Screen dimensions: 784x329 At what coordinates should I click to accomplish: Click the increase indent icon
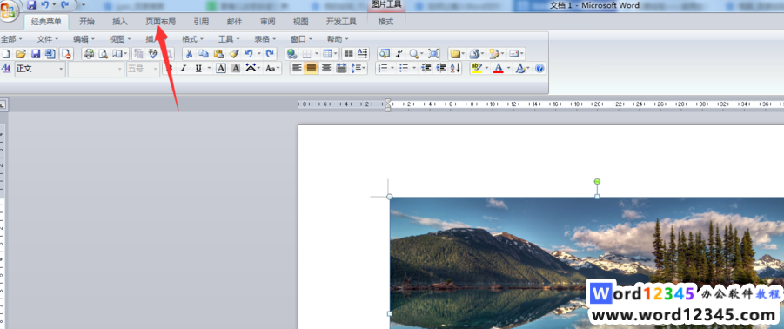pyautogui.click(x=441, y=68)
